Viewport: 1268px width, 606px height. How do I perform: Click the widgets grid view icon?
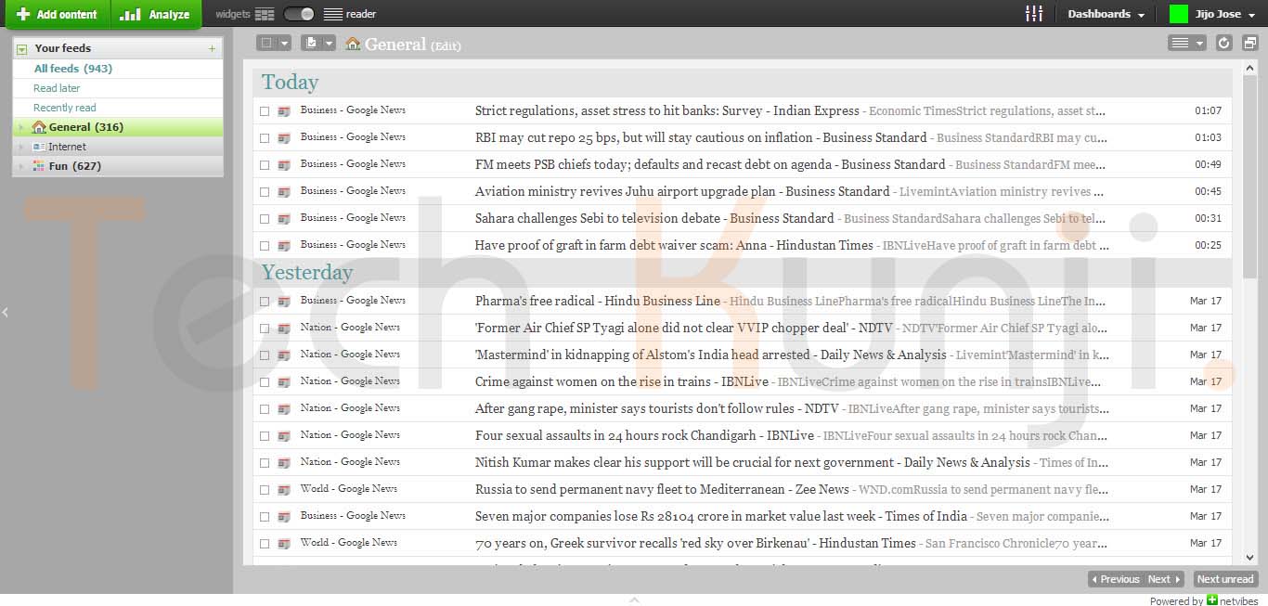pyautogui.click(x=265, y=14)
